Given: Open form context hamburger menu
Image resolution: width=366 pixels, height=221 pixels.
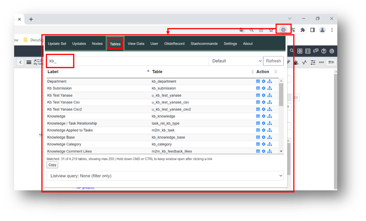Looking at the screenshot, I should (29, 63).
